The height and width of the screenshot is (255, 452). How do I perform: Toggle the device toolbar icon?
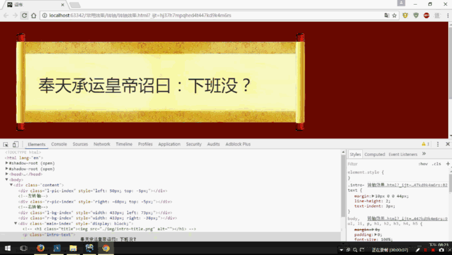coord(15,144)
